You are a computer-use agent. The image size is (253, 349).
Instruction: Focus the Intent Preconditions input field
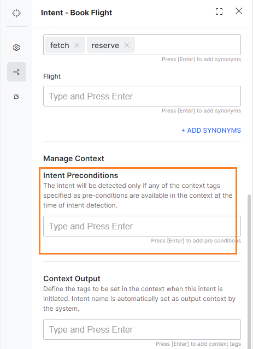pos(142,226)
